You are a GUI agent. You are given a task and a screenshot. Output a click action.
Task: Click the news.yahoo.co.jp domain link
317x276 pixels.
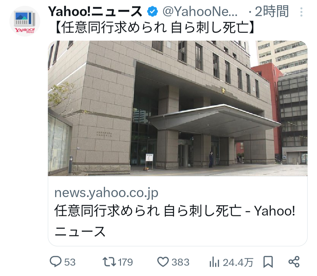point(106,193)
